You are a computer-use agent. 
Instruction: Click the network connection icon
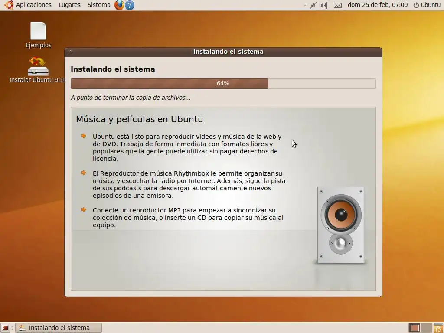[313, 5]
